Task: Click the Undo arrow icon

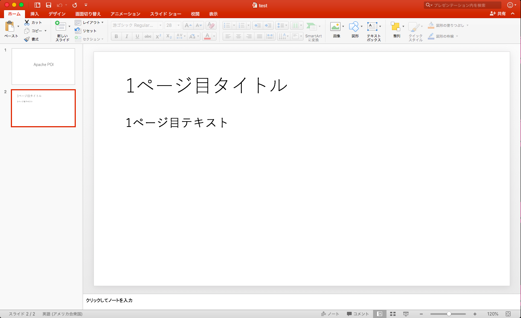Action: coord(59,5)
